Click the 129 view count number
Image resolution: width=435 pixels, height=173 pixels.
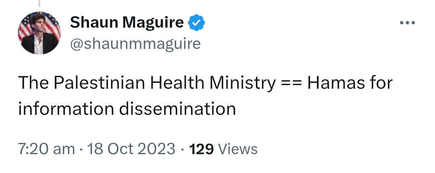coord(201,149)
